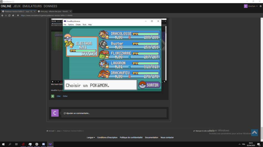Switch to the chris.png Albums tab

tap(54, 12)
